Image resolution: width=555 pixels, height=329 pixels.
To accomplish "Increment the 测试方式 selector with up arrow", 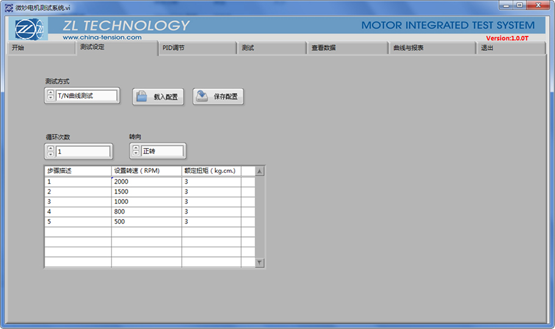I will point(51,93).
